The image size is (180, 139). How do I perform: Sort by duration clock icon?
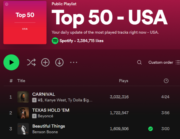166,81
